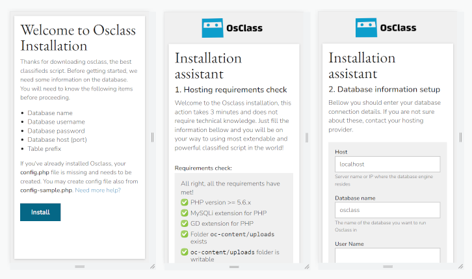Grab right-edge resize handle of database panel
Screen dimensions: 472x279
pyautogui.click(x=460, y=137)
